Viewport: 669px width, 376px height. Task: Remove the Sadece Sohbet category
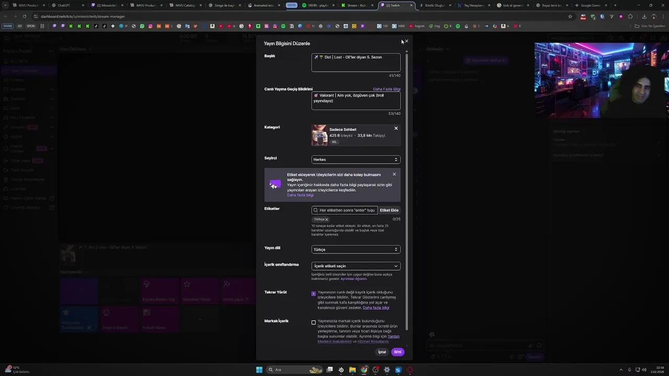[x=396, y=128]
